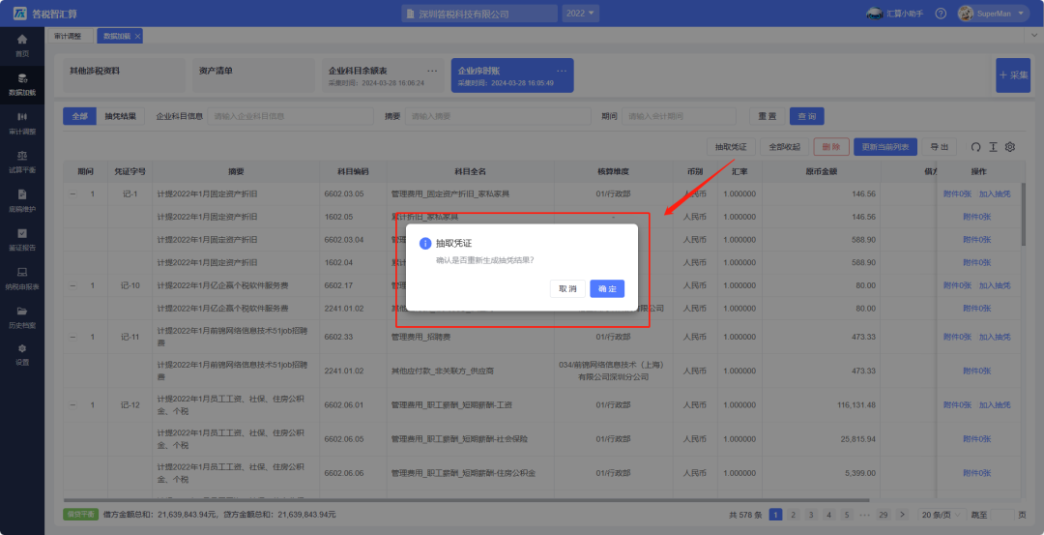1044x535 pixels.
Task: Open 鉴证报告 sidebar icon
Action: 22,232
